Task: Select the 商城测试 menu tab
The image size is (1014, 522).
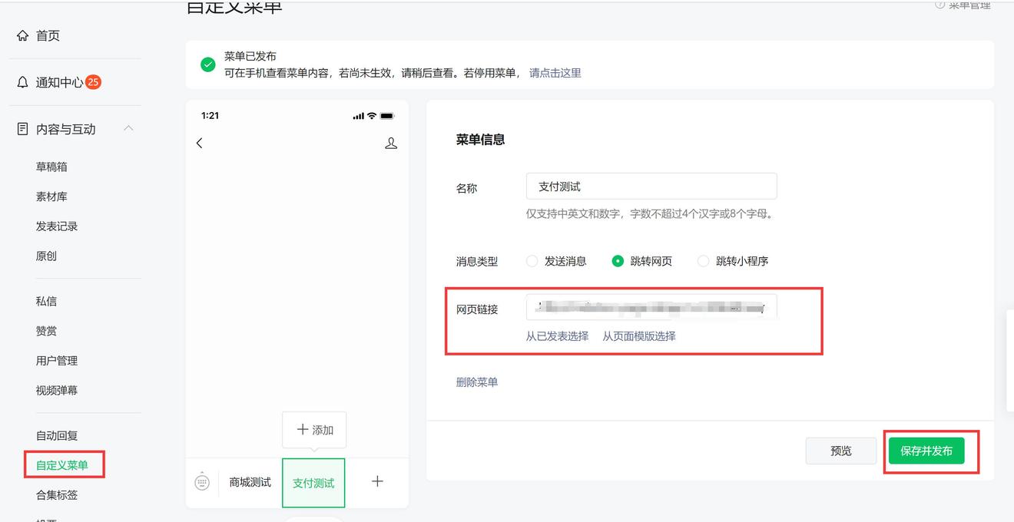Action: coord(250,482)
